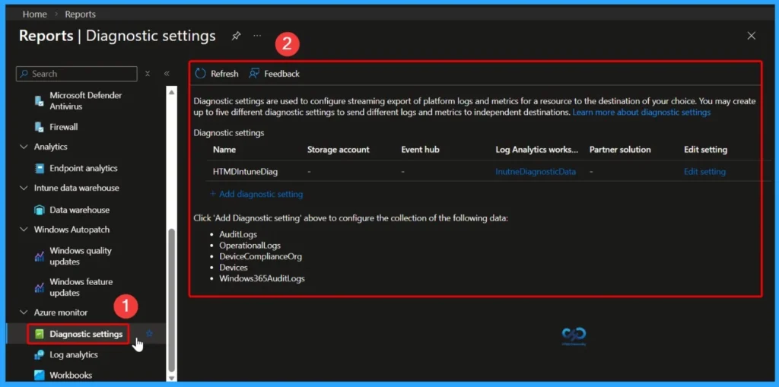Click the Edit setting column header
The image size is (779, 387).
click(x=705, y=150)
